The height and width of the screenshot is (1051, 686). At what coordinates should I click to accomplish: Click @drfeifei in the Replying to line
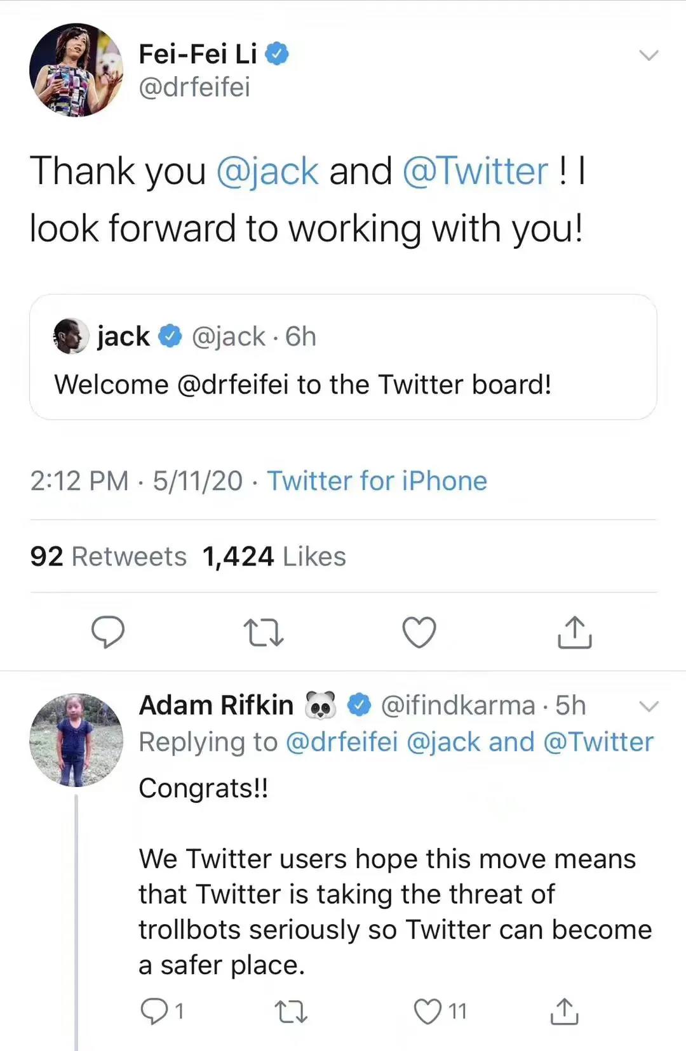click(x=342, y=742)
